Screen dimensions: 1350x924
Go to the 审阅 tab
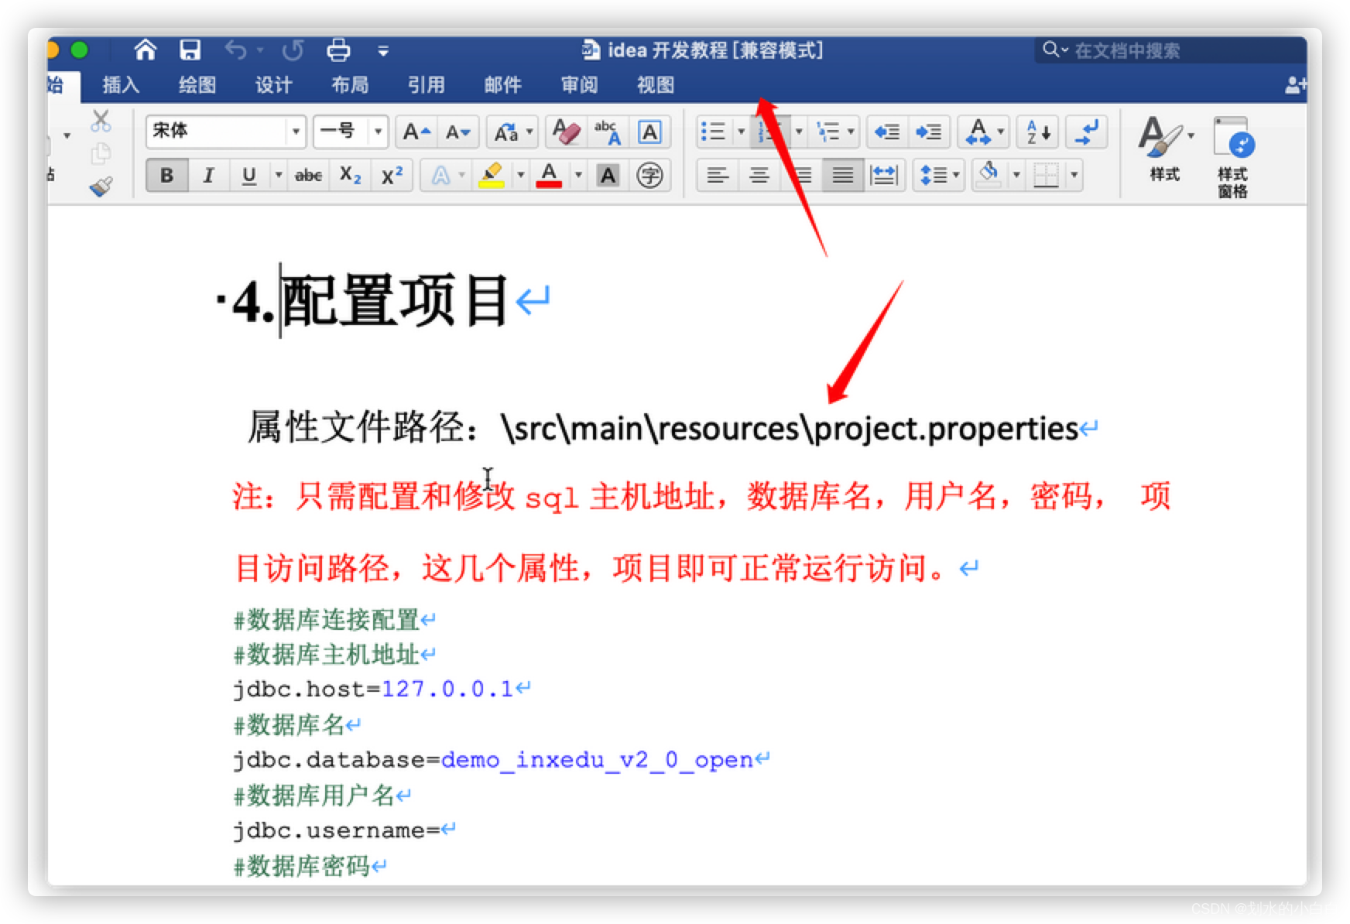point(579,84)
